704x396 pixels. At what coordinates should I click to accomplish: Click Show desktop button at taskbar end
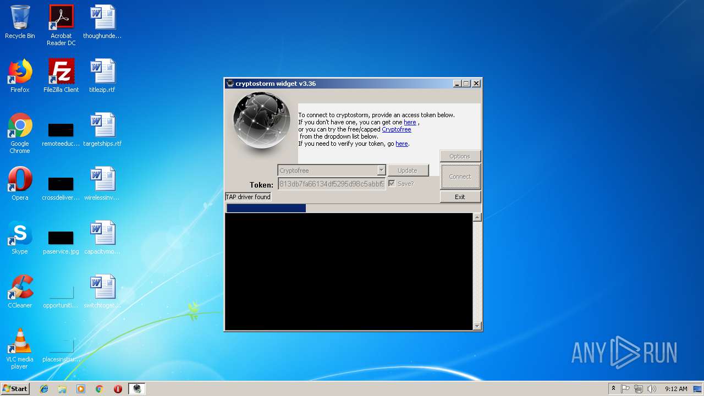click(x=698, y=389)
